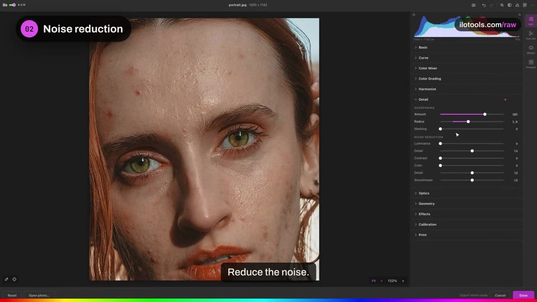Zoom in with the plus button
Screen dimensions: 537x302
click(403, 281)
